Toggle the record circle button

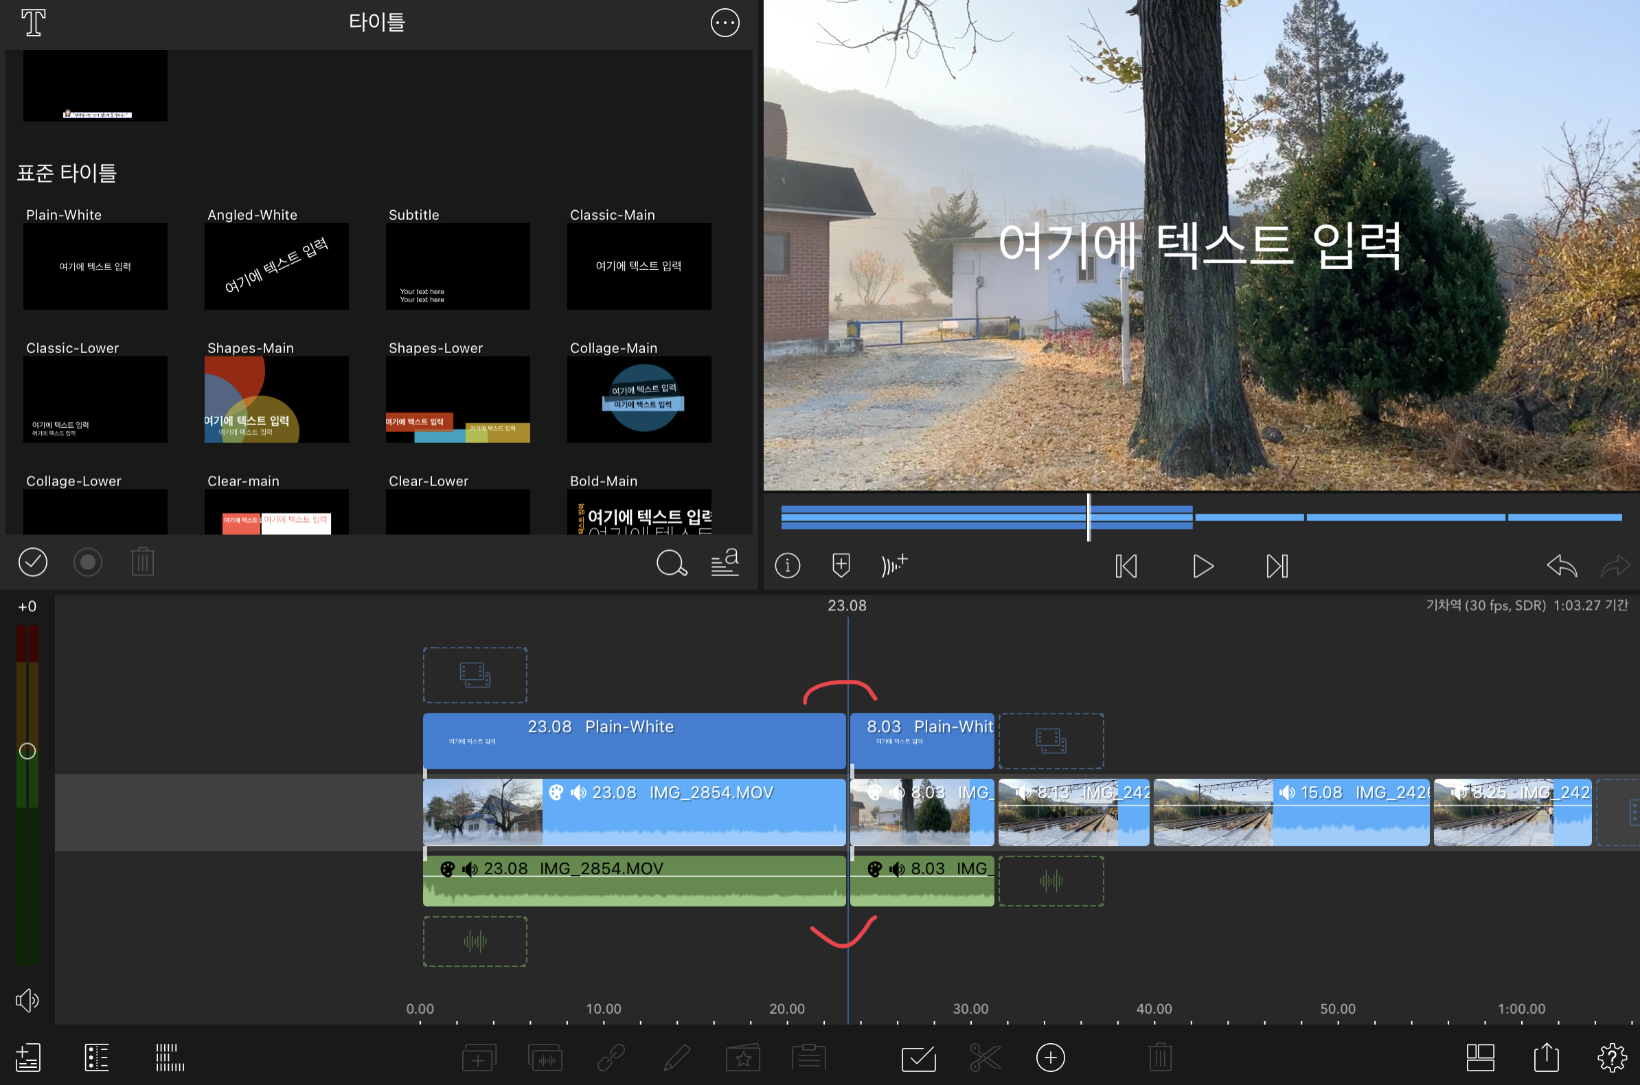88,562
